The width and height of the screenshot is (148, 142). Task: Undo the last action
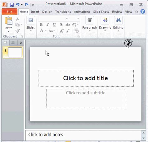point(17,5)
